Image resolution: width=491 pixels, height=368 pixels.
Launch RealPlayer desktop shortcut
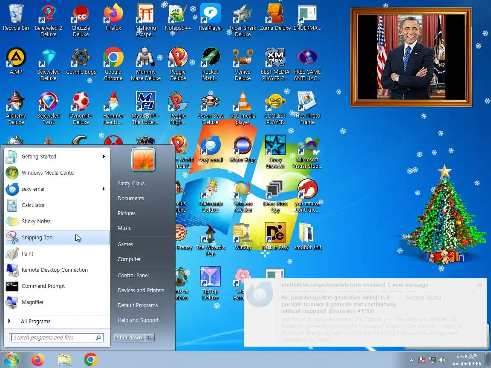tap(211, 17)
